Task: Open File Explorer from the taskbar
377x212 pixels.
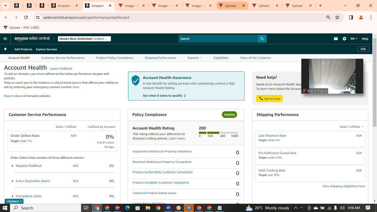Action: pos(148,208)
